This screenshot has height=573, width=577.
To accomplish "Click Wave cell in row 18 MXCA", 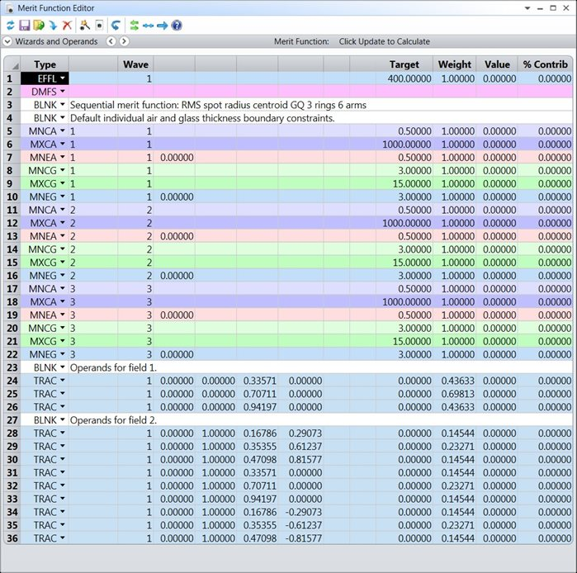I will [135, 301].
